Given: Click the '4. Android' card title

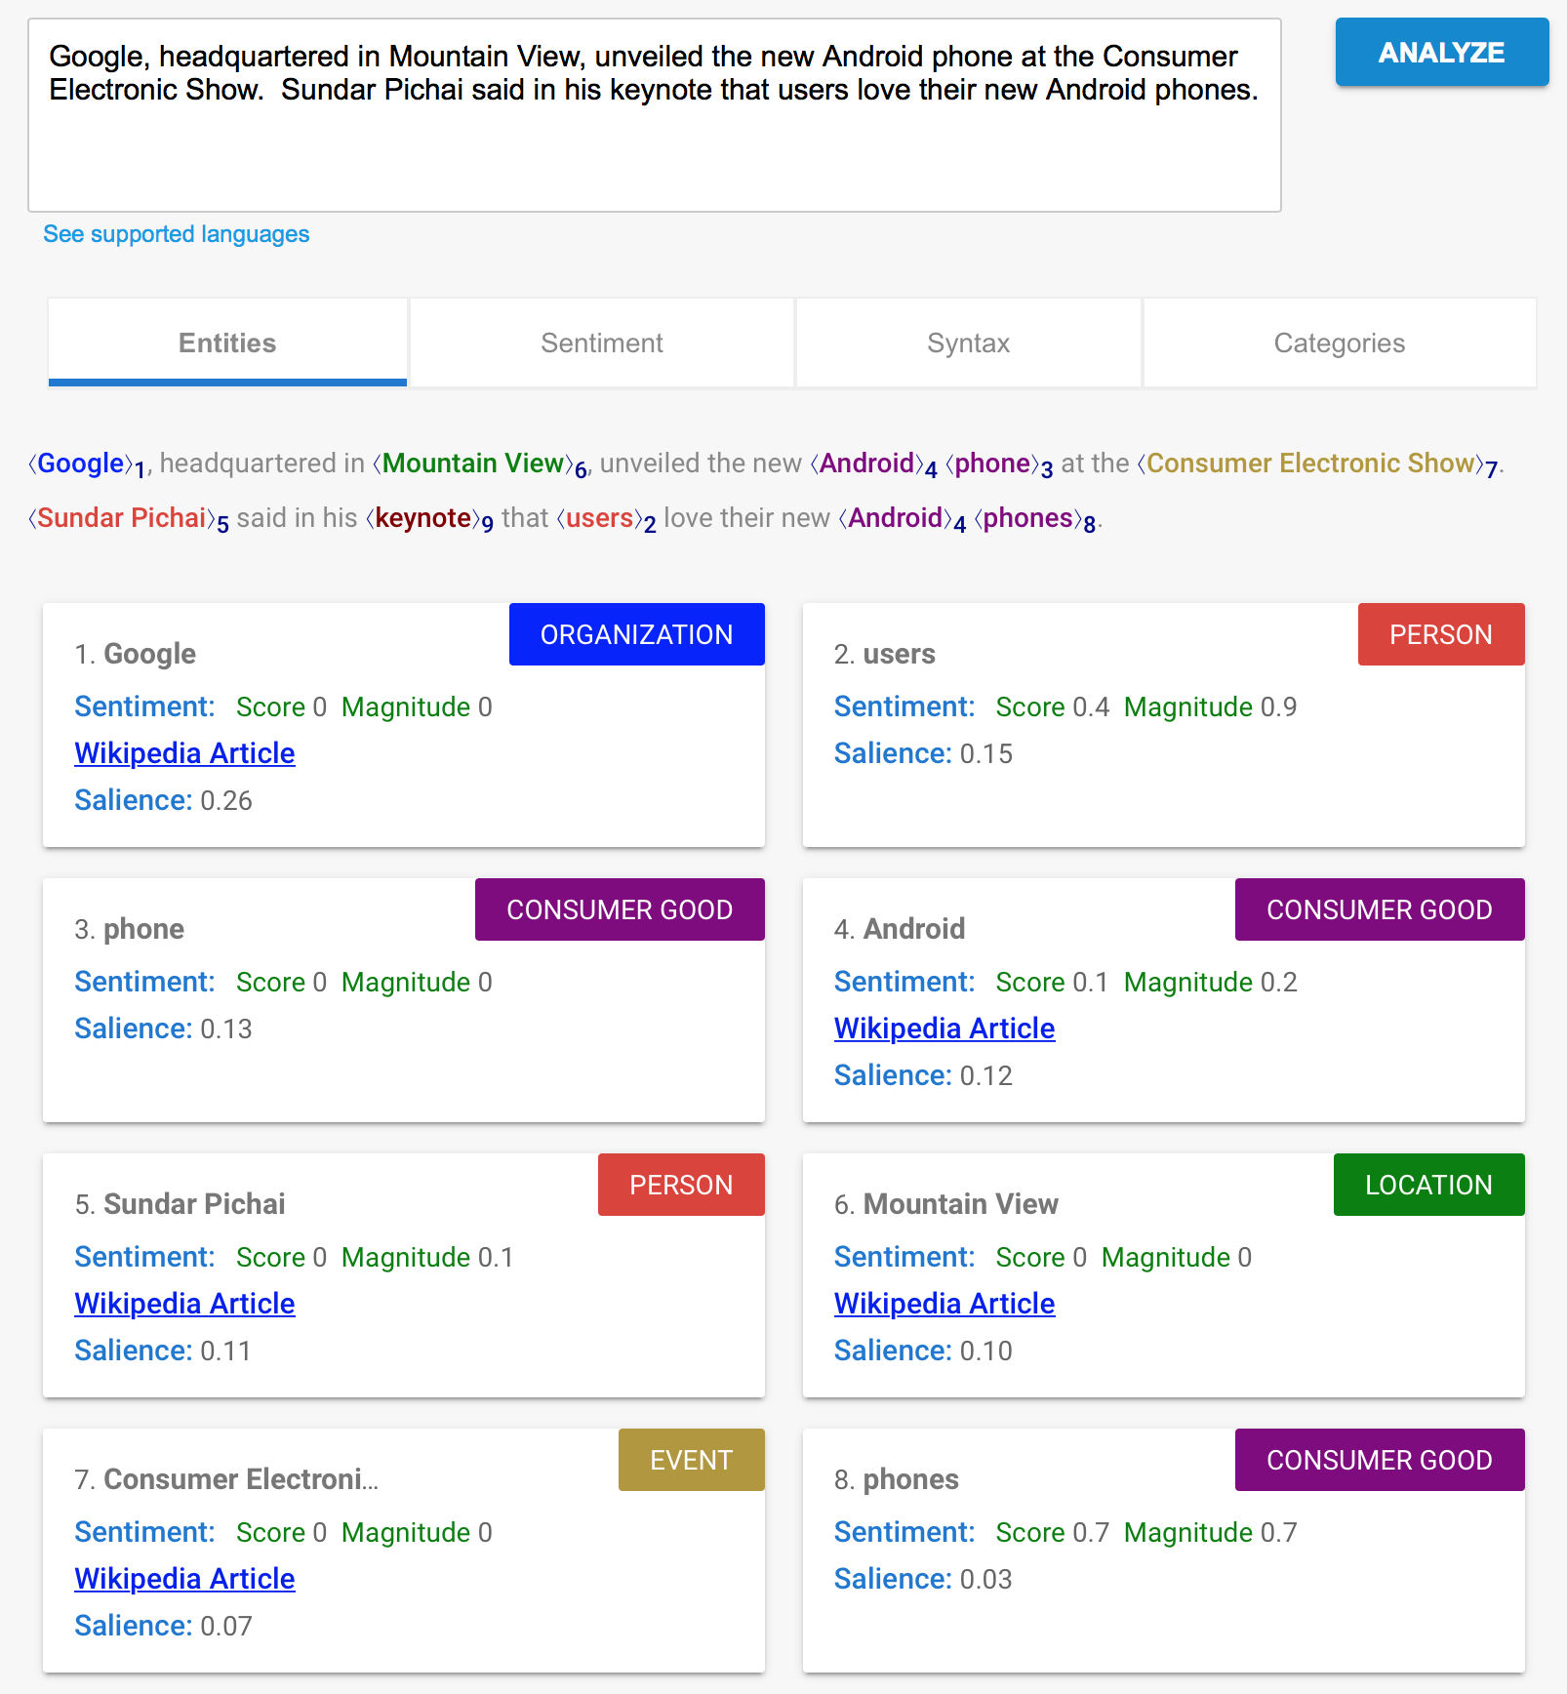Looking at the screenshot, I should coord(900,929).
